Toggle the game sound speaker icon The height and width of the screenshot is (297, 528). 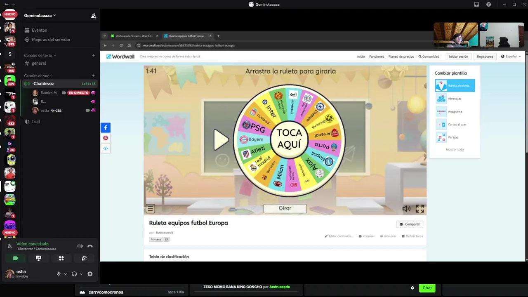pos(406,209)
